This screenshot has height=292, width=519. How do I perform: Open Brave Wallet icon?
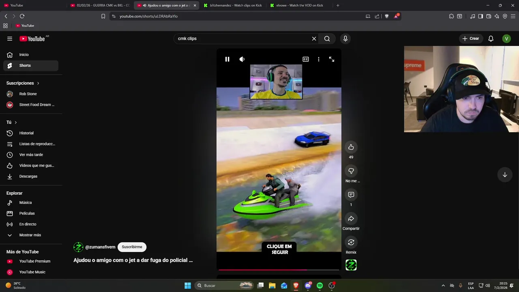(x=489, y=16)
